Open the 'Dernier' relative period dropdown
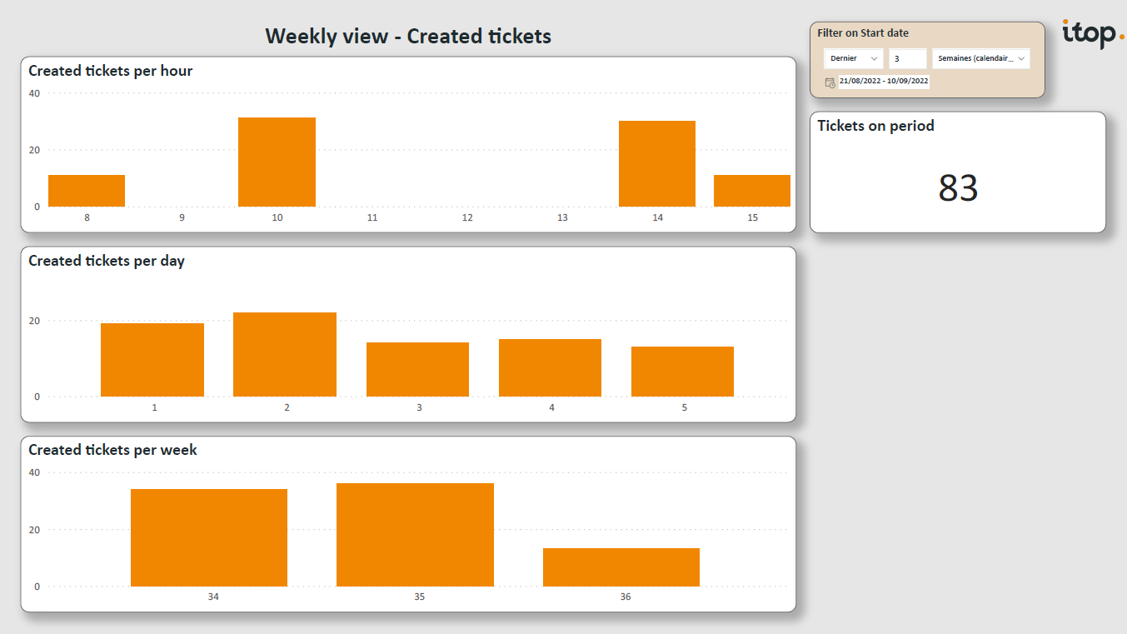The height and width of the screenshot is (634, 1127). click(854, 58)
